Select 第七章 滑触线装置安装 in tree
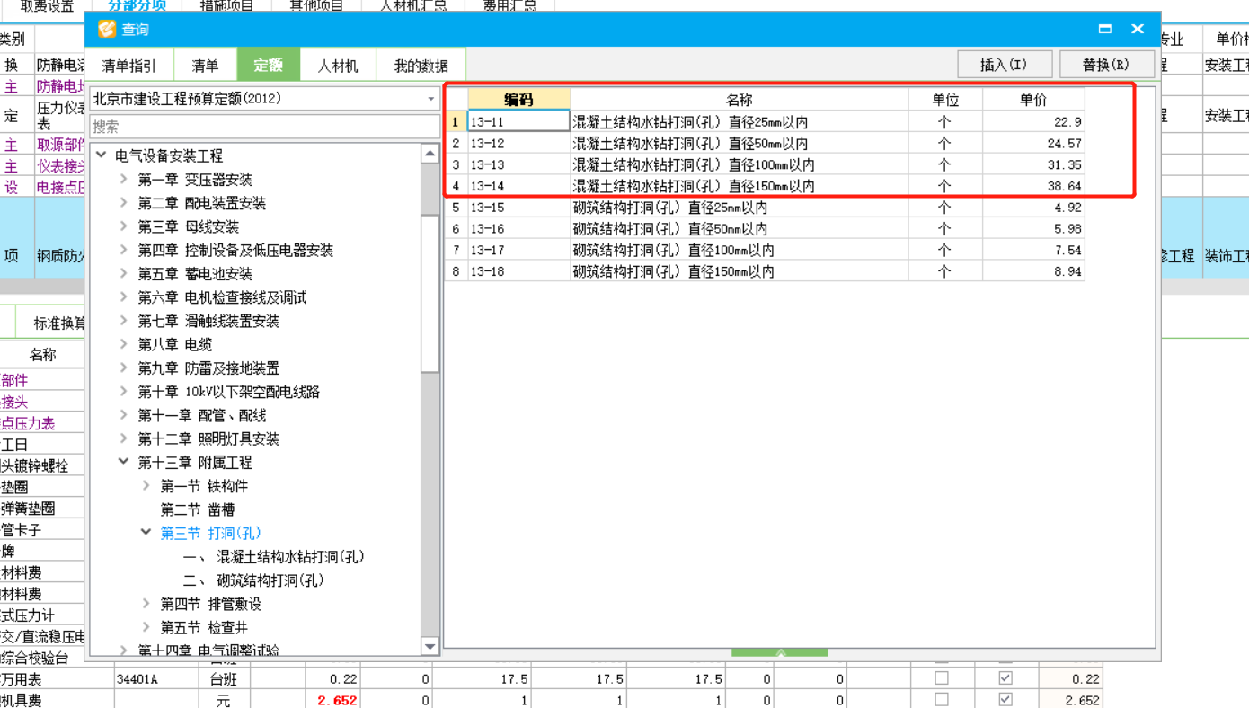Image resolution: width=1249 pixels, height=708 pixels. (x=208, y=321)
